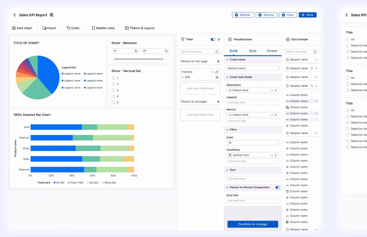
Task: Click the Visualizations panel icon
Action: [230, 39]
